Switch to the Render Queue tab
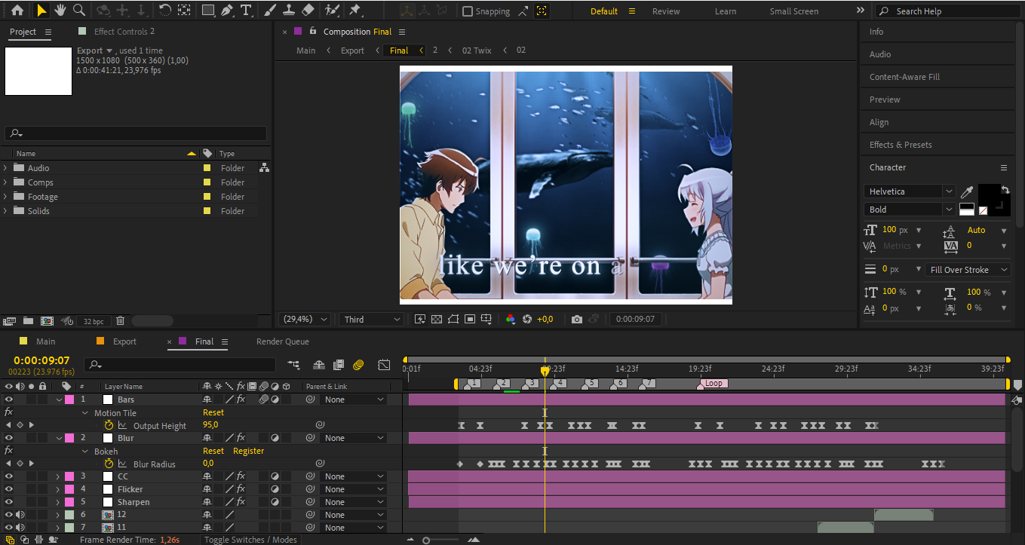Screen dimensions: 1025x545 (282, 341)
